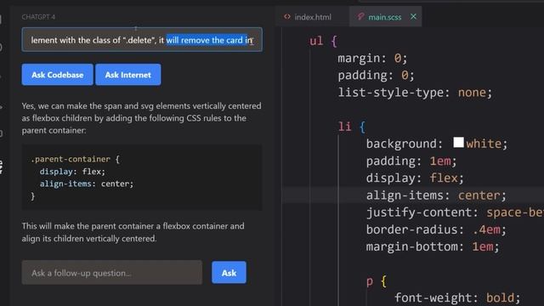Click the "margin: 0;" line in the editor
Viewport: 544px width, 306px height.
coord(372,59)
